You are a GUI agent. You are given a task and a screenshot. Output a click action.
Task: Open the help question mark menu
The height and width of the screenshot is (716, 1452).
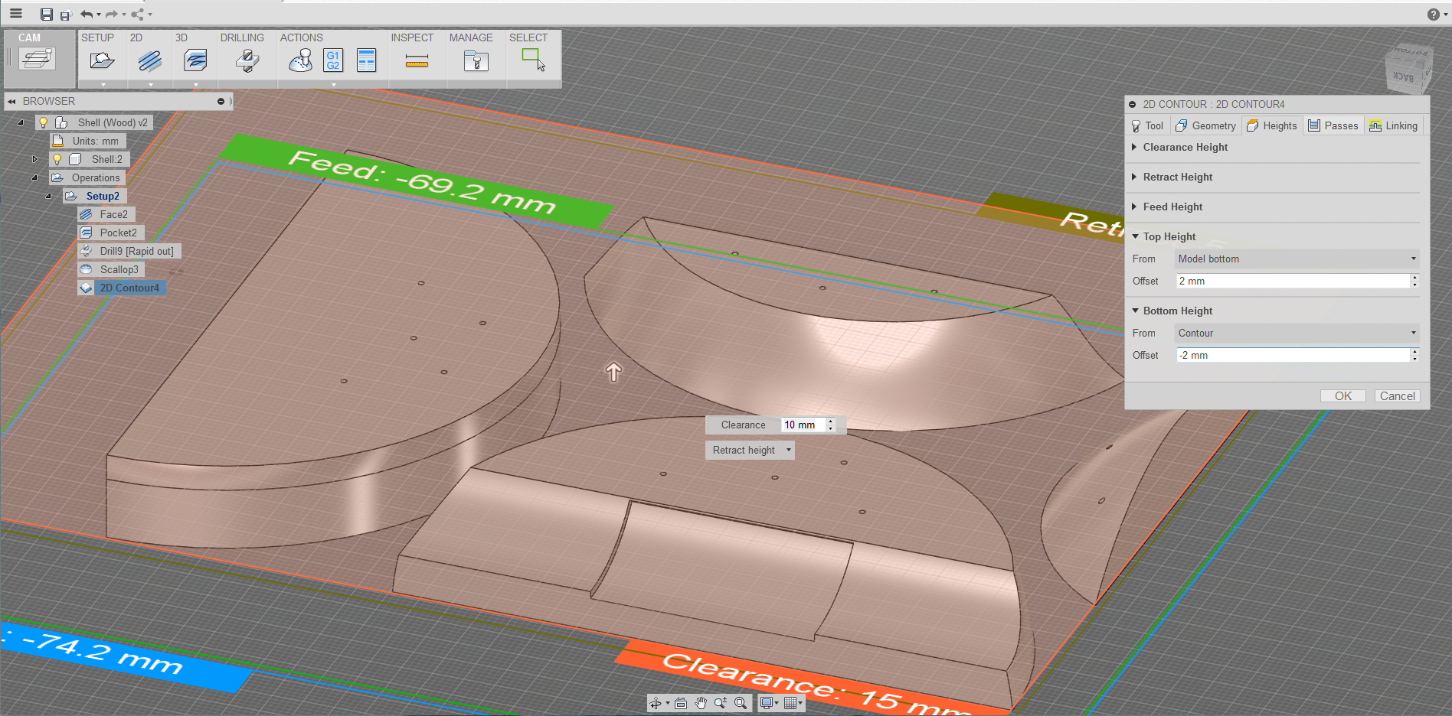pyautogui.click(x=1433, y=15)
